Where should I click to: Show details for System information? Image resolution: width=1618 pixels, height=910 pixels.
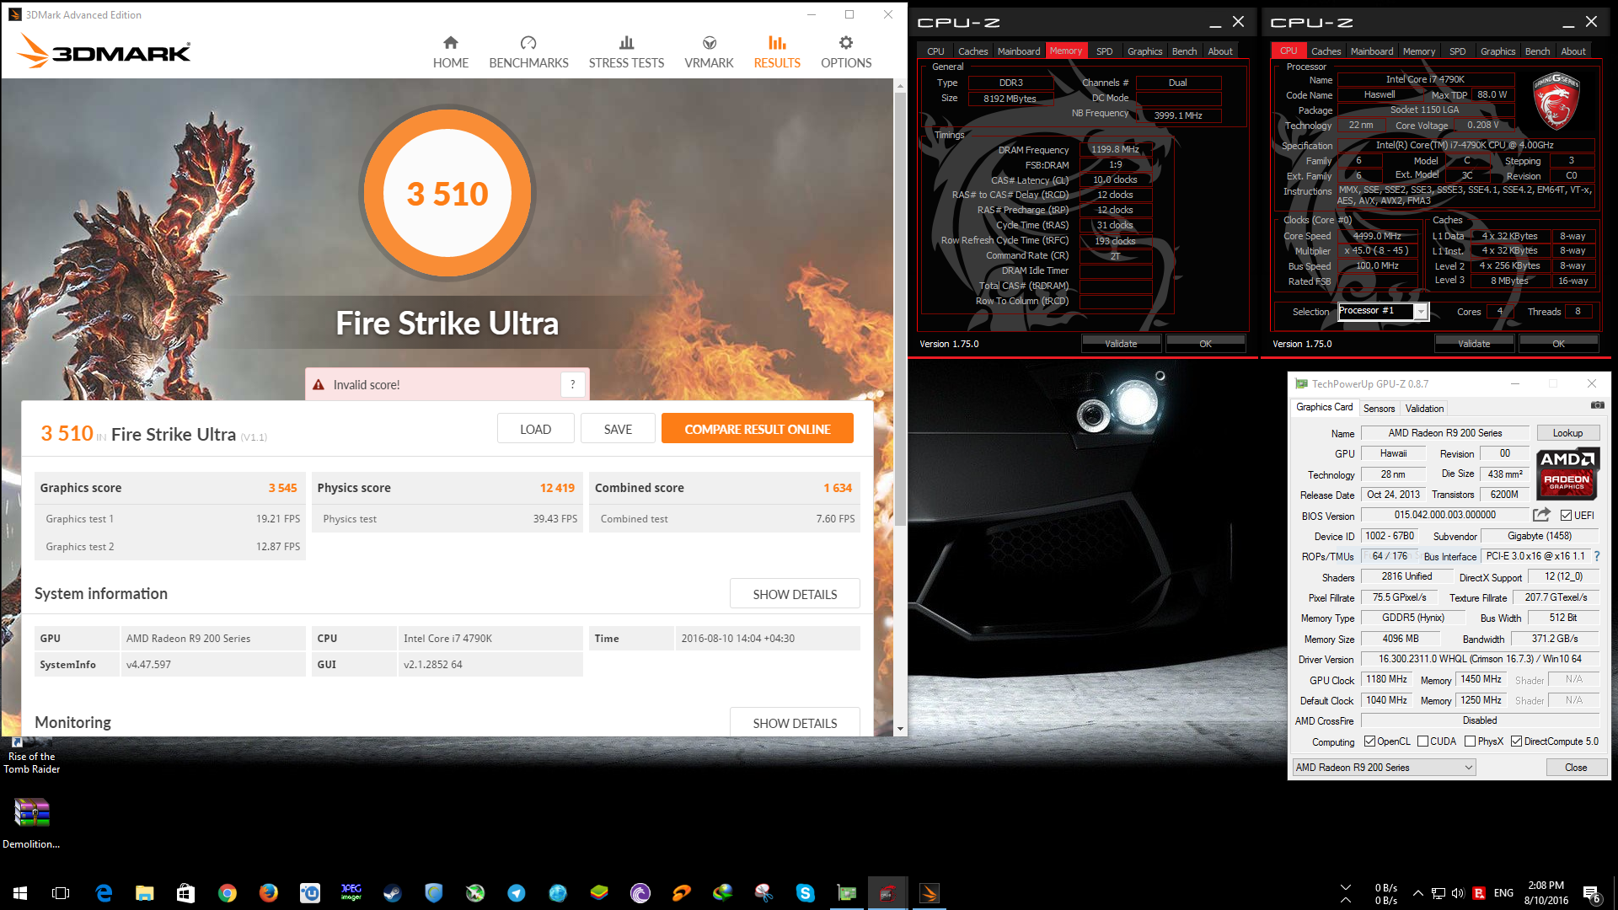coord(795,594)
